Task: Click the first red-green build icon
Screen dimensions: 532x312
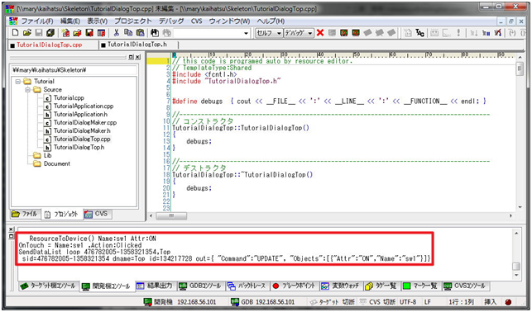Action: [344, 33]
